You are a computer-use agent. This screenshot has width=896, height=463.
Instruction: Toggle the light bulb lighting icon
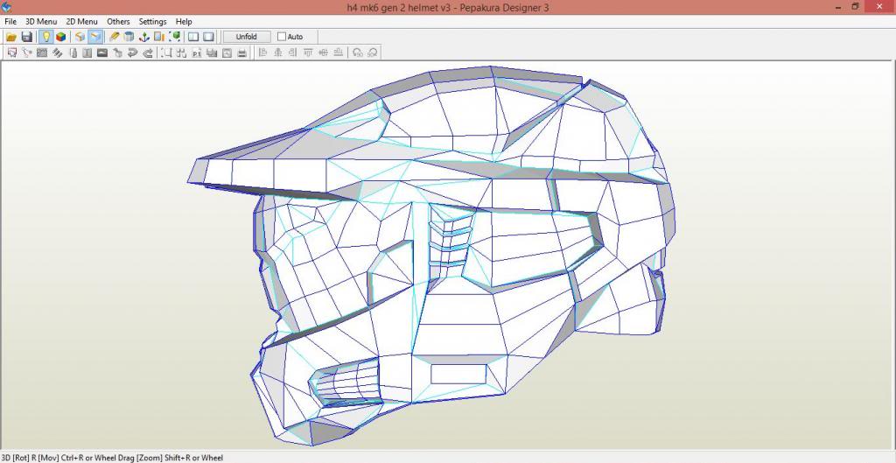click(45, 37)
